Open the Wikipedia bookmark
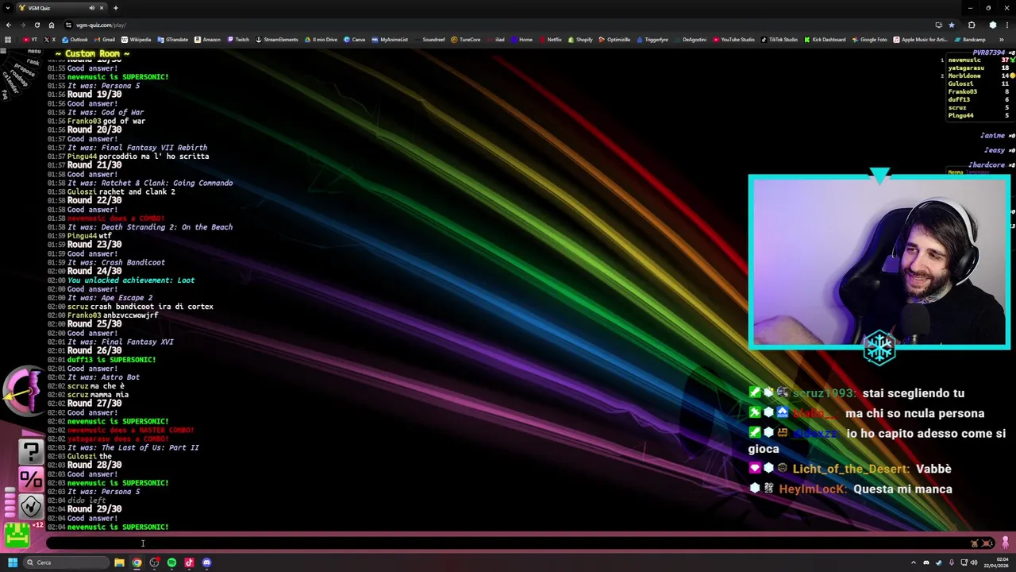The width and height of the screenshot is (1016, 572). pyautogui.click(x=137, y=40)
